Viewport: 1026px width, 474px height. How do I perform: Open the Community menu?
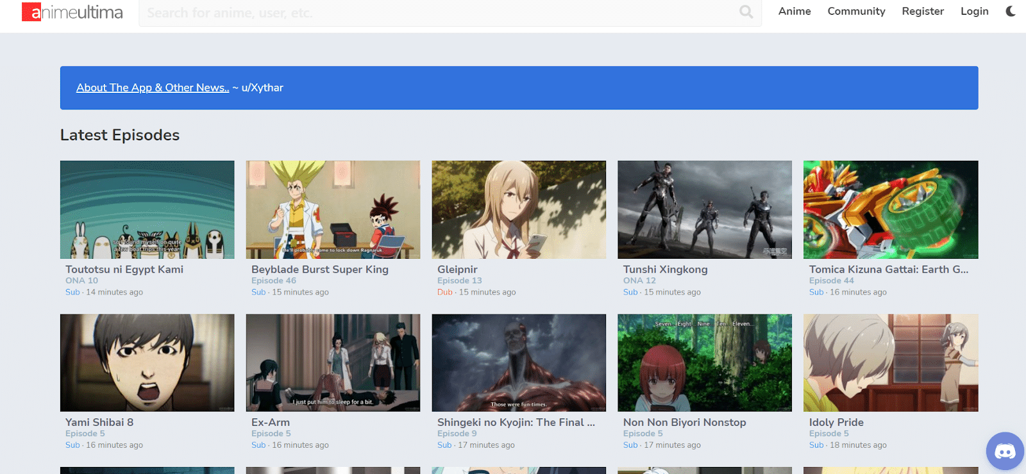tap(856, 11)
